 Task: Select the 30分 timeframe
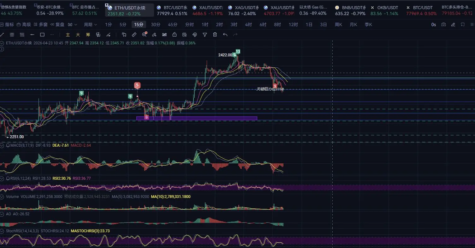tap(156, 25)
